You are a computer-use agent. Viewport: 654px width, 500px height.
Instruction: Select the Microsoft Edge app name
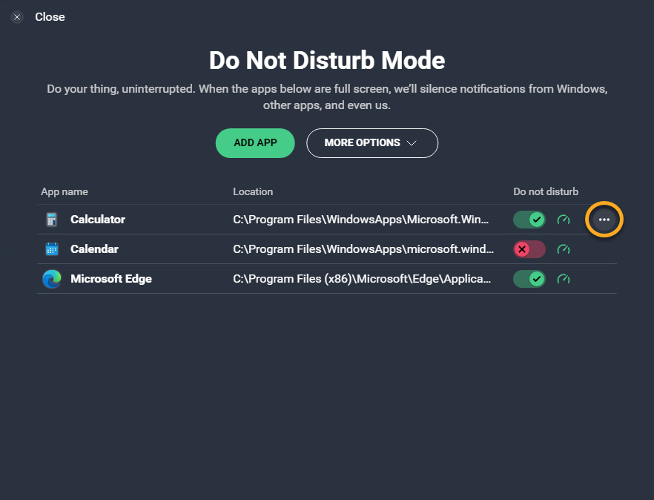coord(111,279)
